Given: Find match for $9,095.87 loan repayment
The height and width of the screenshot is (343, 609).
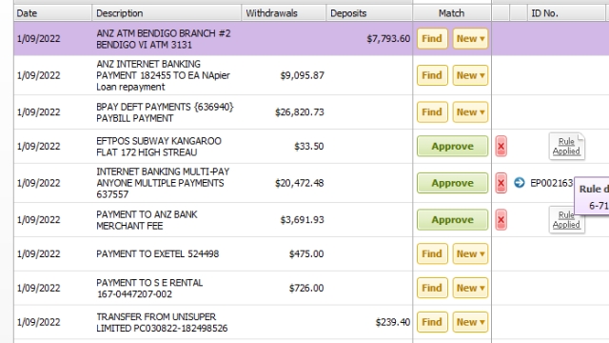Looking at the screenshot, I should [x=432, y=75].
